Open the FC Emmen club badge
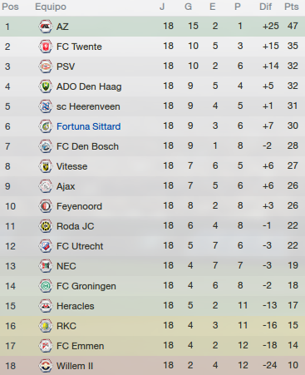305x375 pixels. tap(46, 346)
